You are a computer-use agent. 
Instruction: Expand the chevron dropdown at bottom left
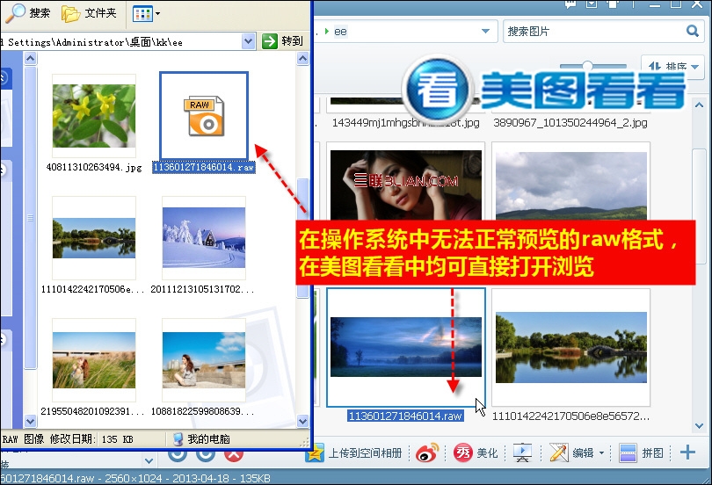click(149, 461)
